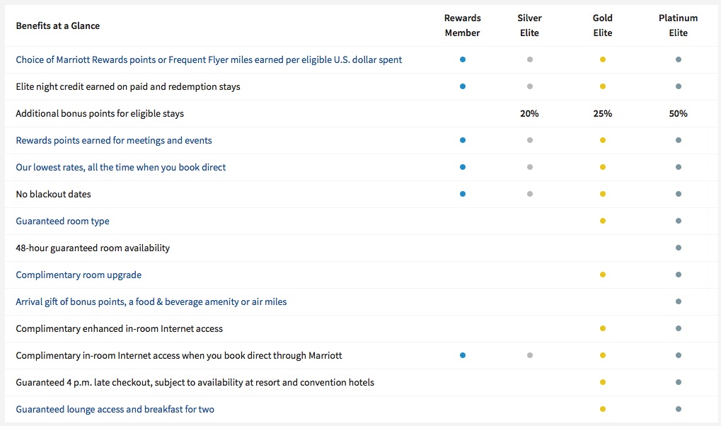This screenshot has height=426, width=721.
Task: Click the Gold Elite dot for Guaranteed room type
Action: pyautogui.click(x=603, y=221)
